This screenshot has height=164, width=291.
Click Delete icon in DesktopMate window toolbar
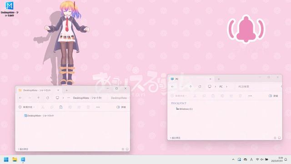click(88, 107)
